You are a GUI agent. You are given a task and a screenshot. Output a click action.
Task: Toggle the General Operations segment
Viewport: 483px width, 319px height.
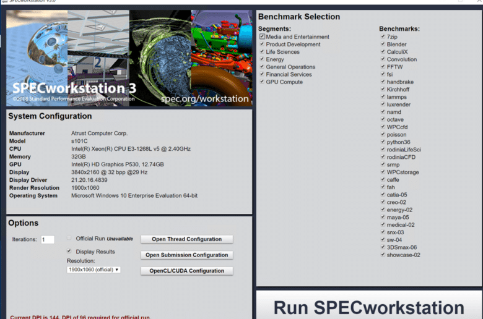(x=262, y=66)
